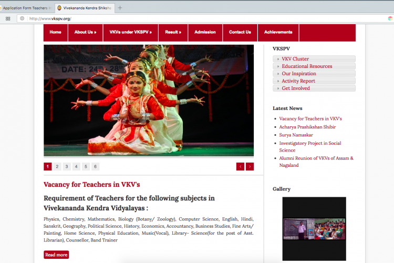Go to previous slide arrow
The height and width of the screenshot is (263, 394).
pos(240,166)
